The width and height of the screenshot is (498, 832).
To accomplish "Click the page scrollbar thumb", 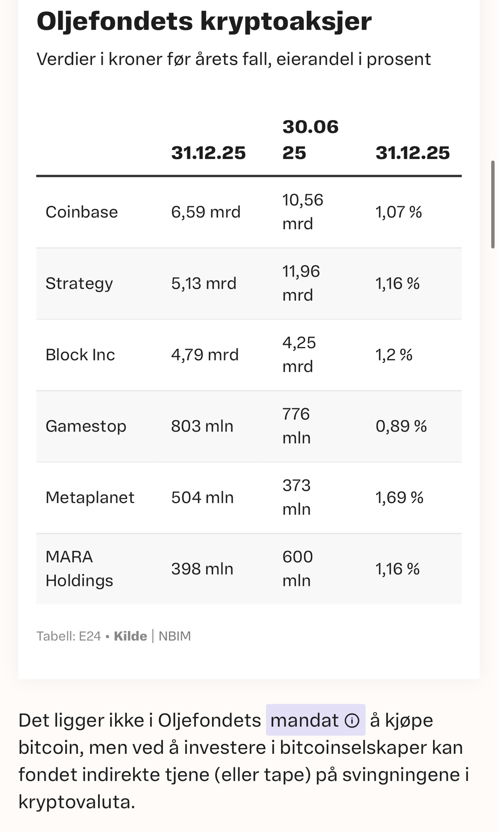I will 493,204.
